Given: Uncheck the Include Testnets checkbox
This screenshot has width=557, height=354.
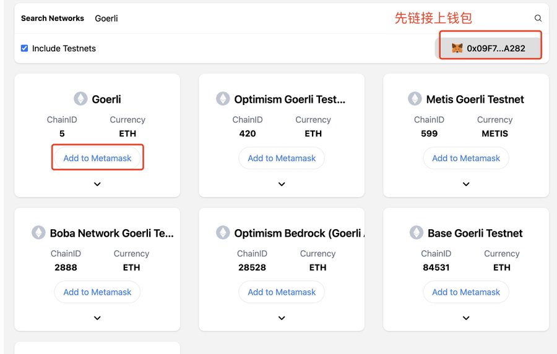Looking at the screenshot, I should pos(25,48).
